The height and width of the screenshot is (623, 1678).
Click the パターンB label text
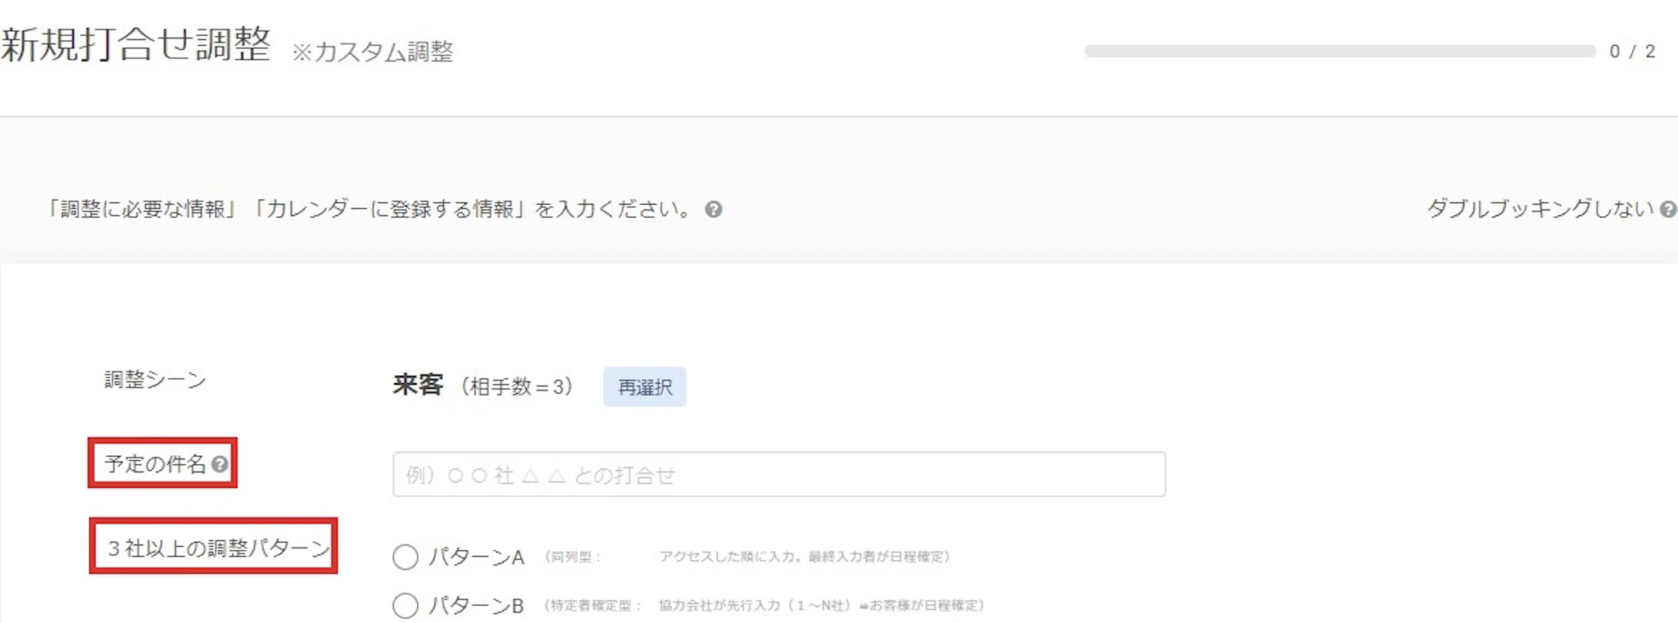click(477, 606)
